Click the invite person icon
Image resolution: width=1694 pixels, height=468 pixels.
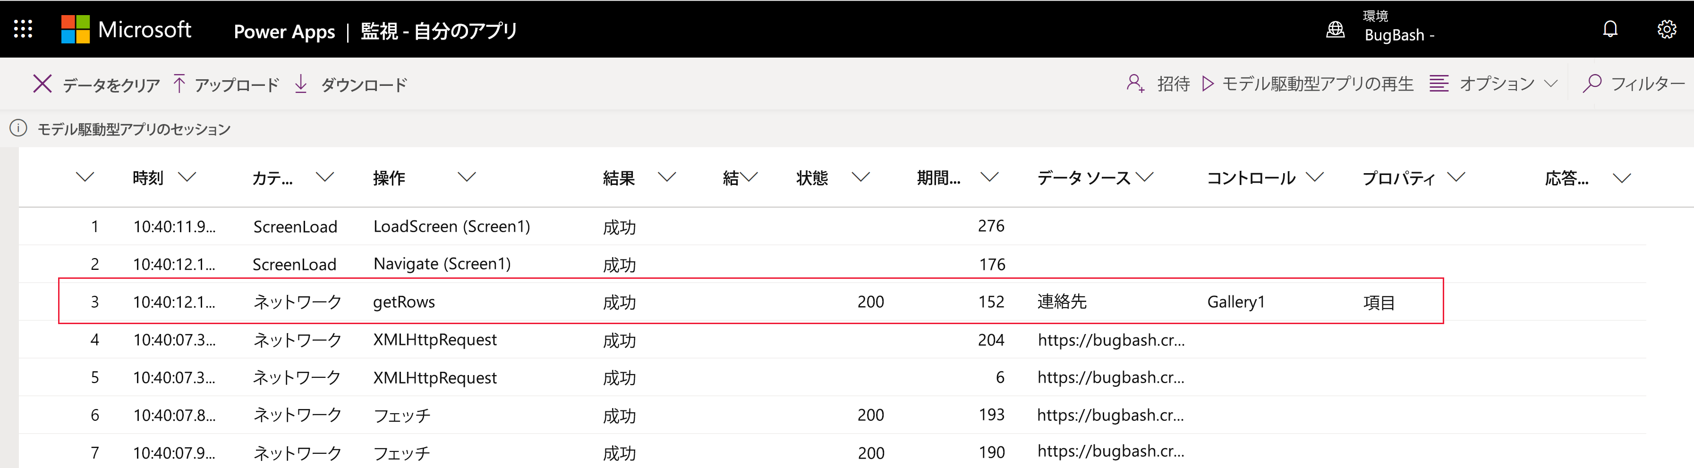coord(1135,84)
